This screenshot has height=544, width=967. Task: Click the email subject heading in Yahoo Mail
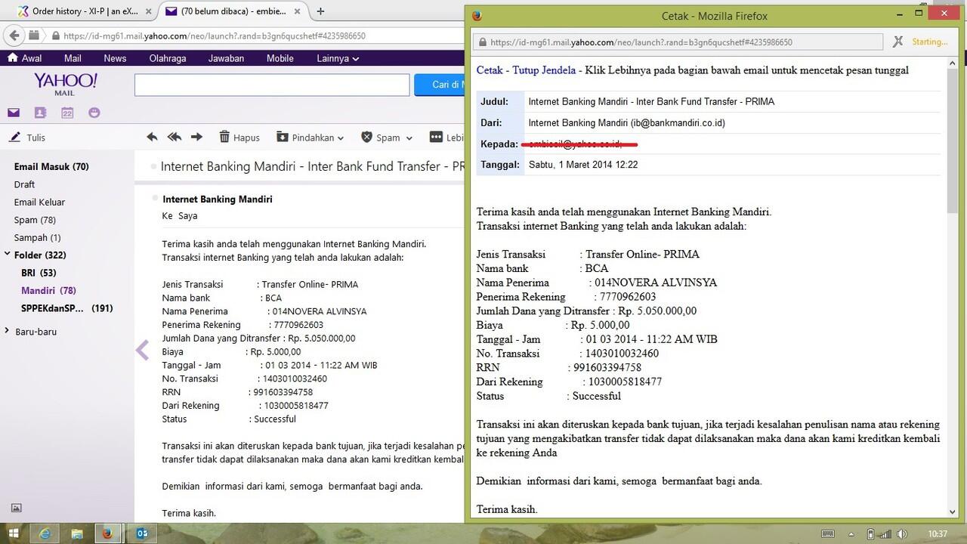click(x=312, y=166)
